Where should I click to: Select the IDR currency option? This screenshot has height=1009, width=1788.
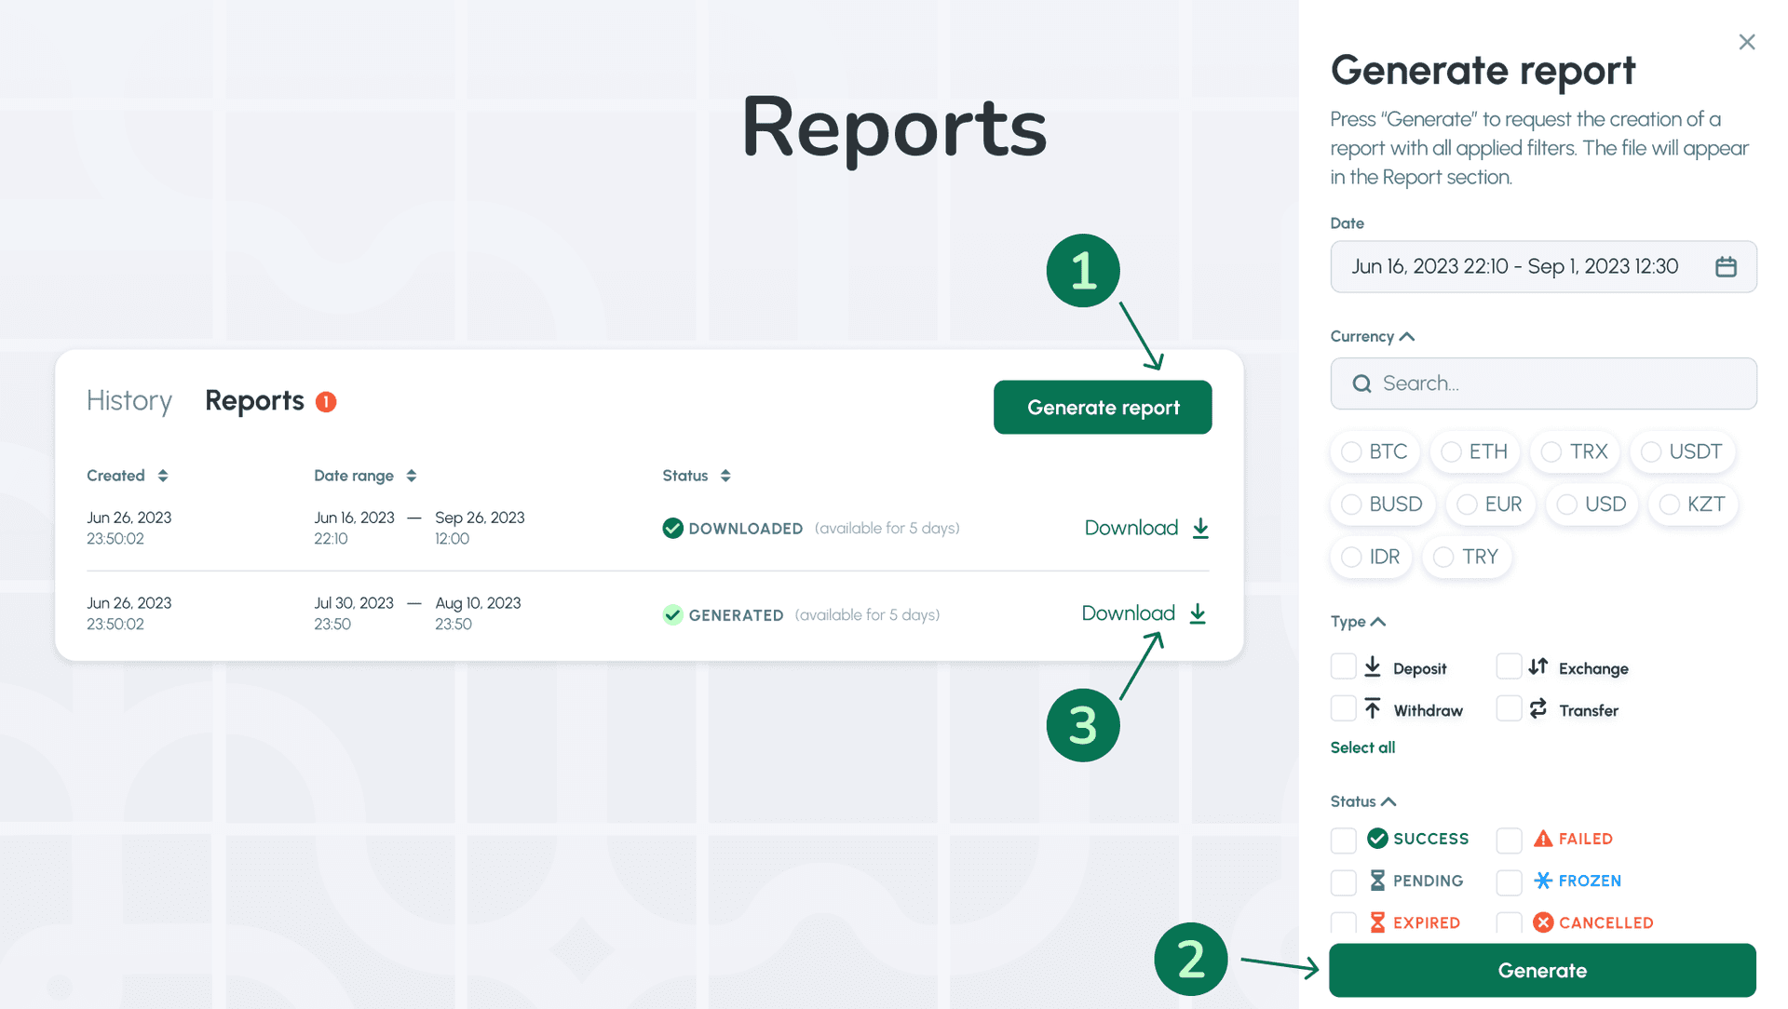[x=1371, y=557]
